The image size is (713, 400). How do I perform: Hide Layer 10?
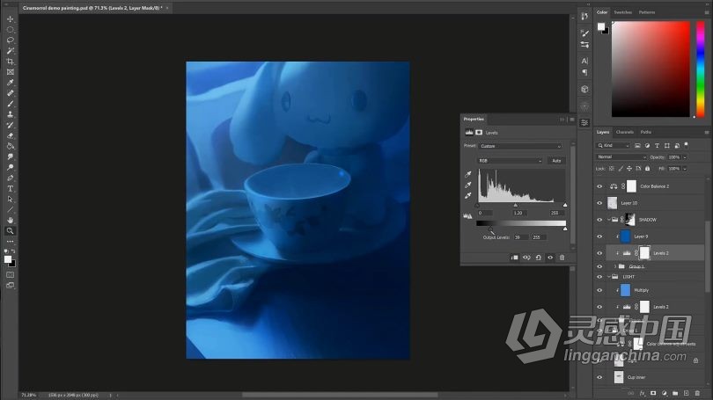click(599, 203)
